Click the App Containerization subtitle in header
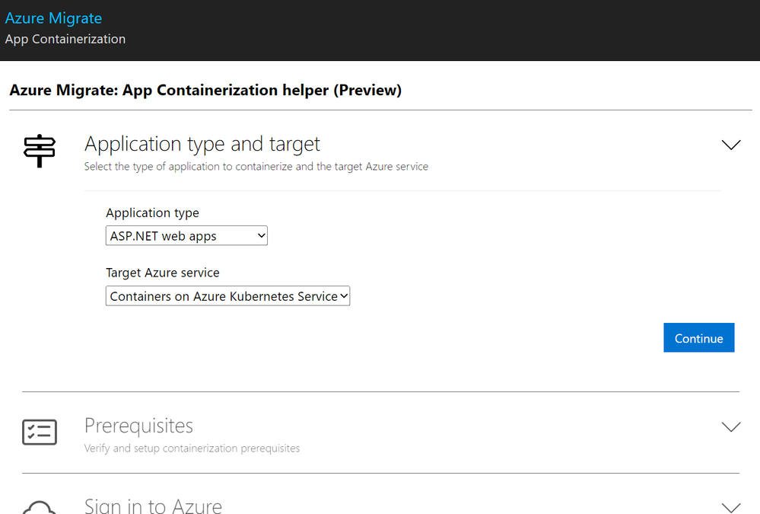The height and width of the screenshot is (514, 760). tap(65, 39)
